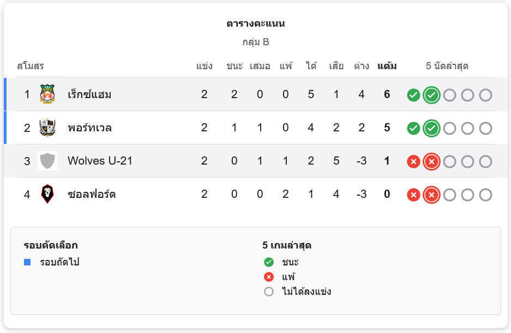Image resolution: width=511 pixels, height=333 pixels.
Task: Click the green ชนะ legend icon
Action: click(x=268, y=262)
